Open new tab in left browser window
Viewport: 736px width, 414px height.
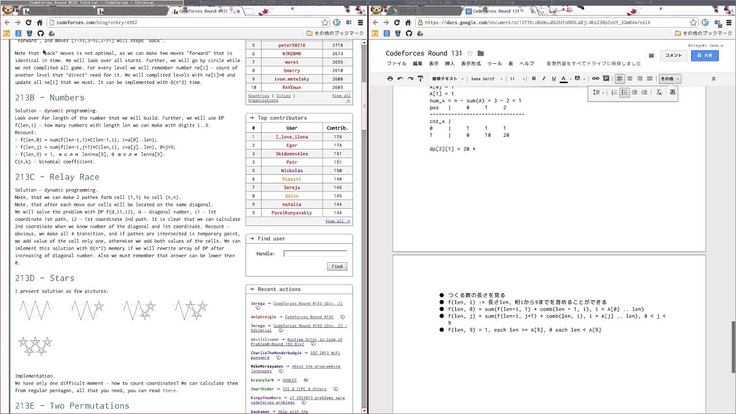pyautogui.click(x=250, y=11)
